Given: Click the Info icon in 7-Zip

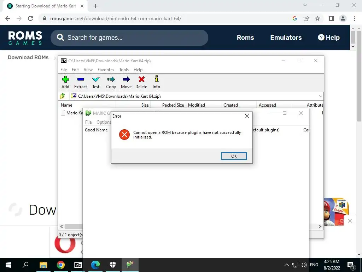Looking at the screenshot, I should click(x=156, y=82).
